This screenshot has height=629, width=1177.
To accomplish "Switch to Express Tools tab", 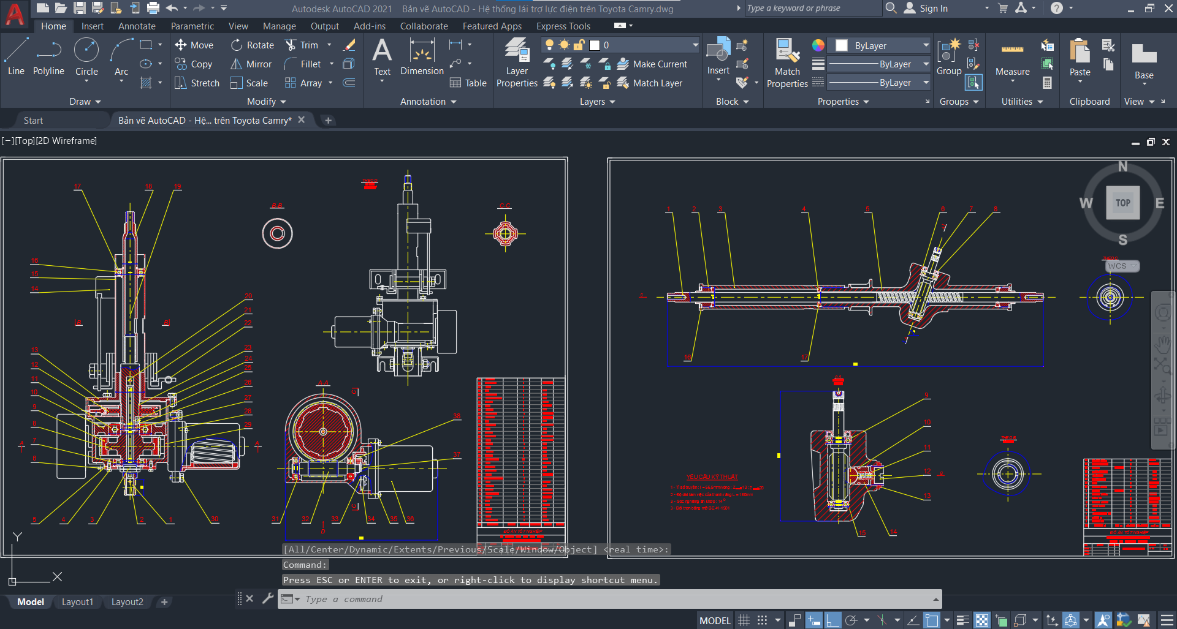I will (x=563, y=26).
